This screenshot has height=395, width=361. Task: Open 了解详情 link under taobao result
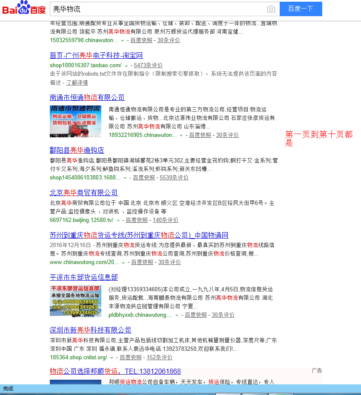(x=77, y=82)
